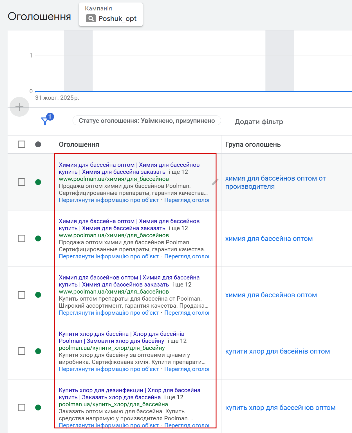
Task: Click the Група оголошень column header
Action: pos(253,145)
